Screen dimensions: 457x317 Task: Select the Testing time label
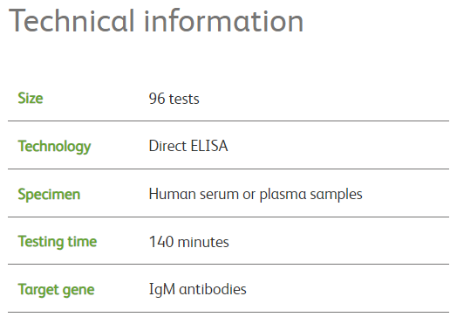58,242
